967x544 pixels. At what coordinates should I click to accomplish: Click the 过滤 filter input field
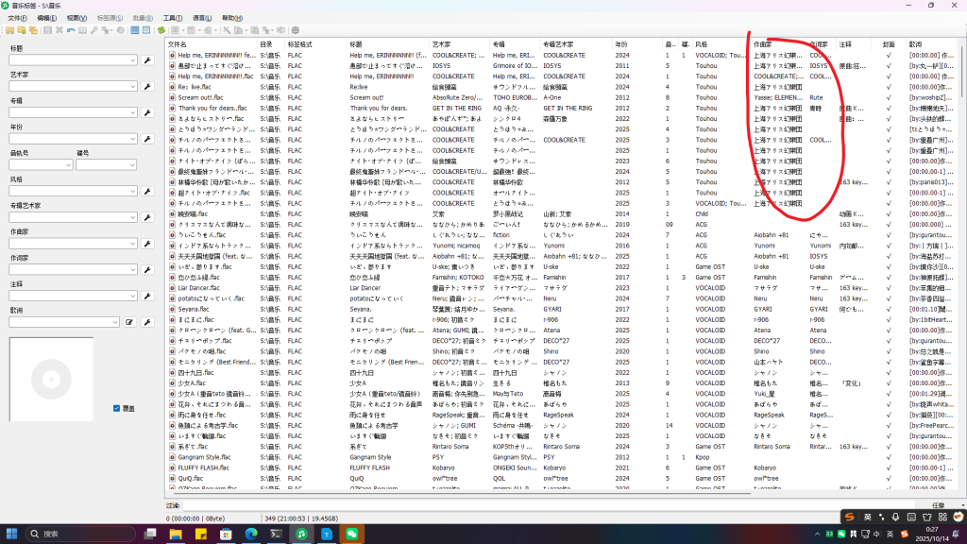coord(548,506)
